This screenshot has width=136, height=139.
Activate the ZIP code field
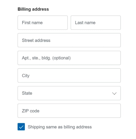click(69, 111)
